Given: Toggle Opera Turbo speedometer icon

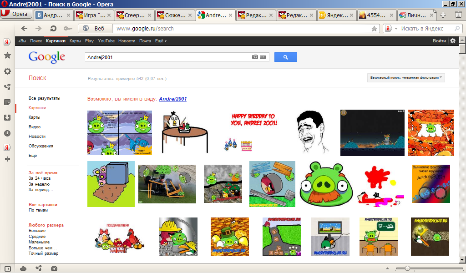Looking at the screenshot, I should point(54,268).
